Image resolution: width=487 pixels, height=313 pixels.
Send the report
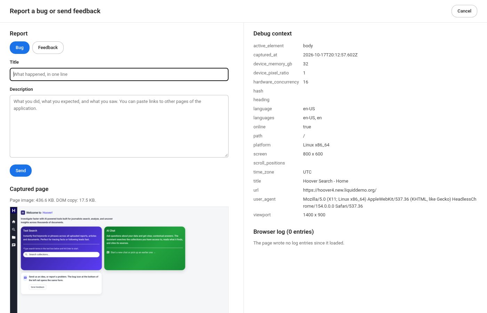(21, 171)
